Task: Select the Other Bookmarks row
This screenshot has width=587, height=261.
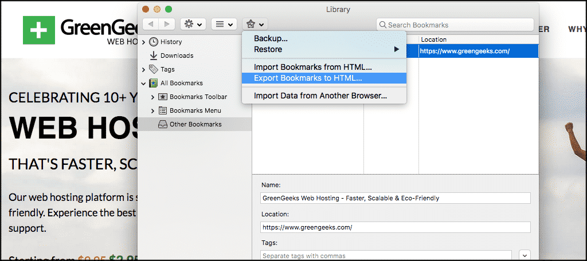Action: (x=195, y=124)
